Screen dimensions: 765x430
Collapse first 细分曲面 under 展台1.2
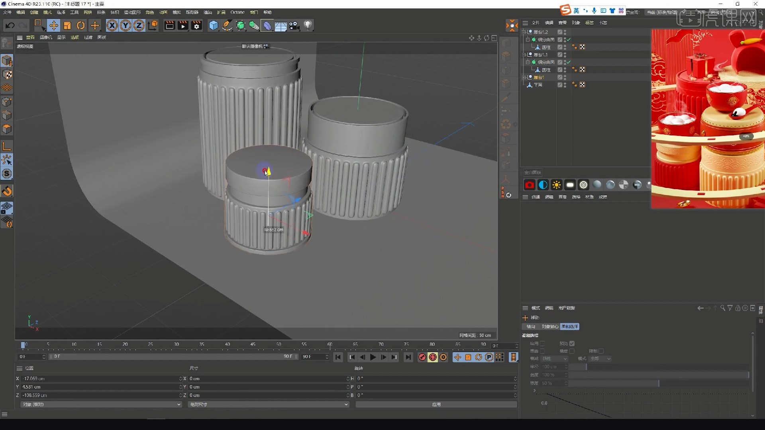[x=528, y=39]
